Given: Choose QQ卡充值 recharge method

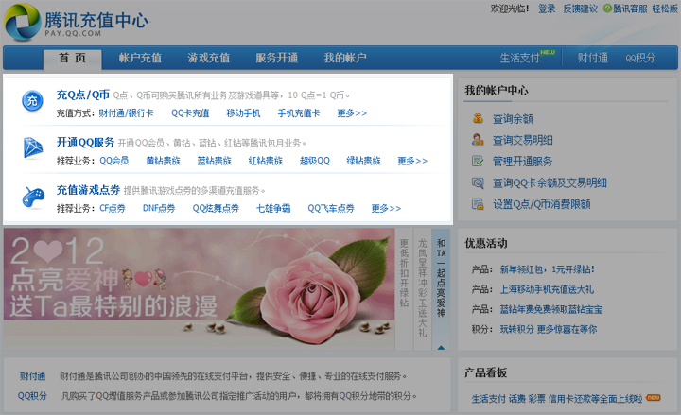Looking at the screenshot, I should click(190, 113).
